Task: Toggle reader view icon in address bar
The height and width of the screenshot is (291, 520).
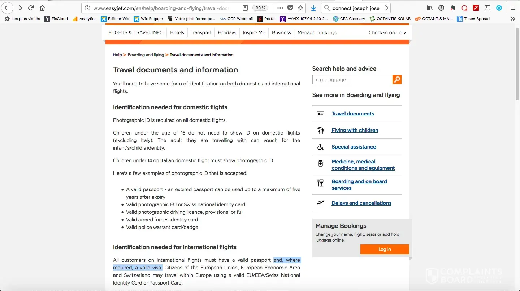Action: coord(245,8)
